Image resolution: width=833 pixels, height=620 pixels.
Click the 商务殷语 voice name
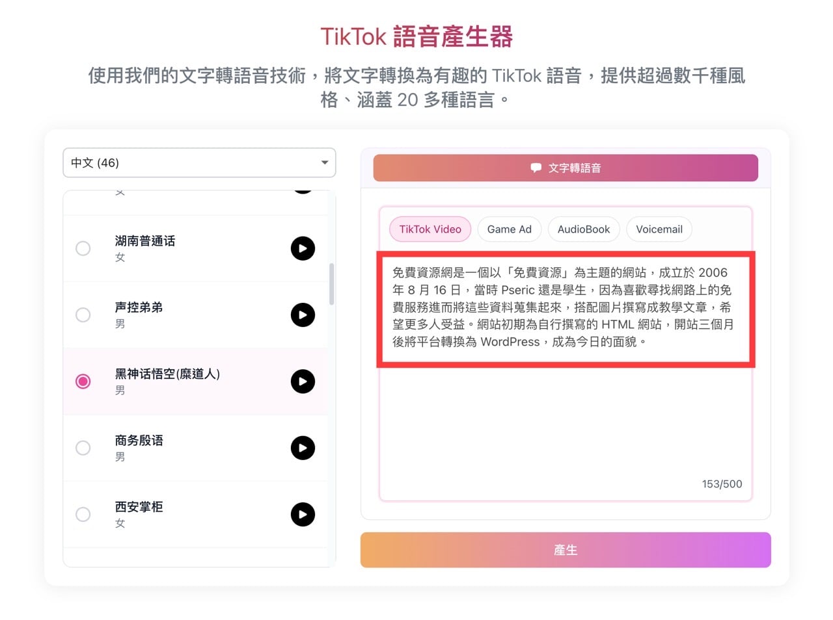[139, 441]
